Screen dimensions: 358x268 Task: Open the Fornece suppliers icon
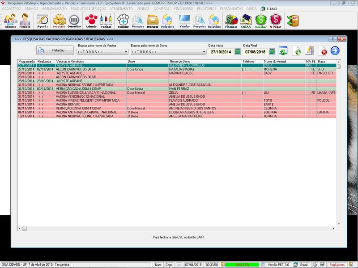coord(25,21)
